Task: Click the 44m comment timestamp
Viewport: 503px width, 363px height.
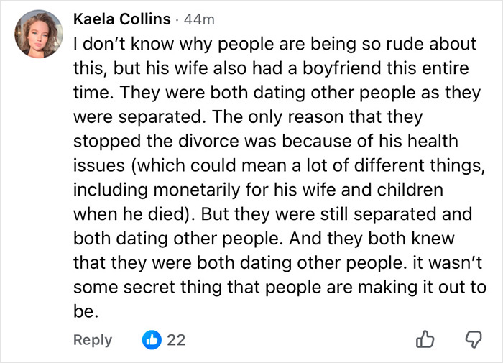Action: [x=197, y=19]
